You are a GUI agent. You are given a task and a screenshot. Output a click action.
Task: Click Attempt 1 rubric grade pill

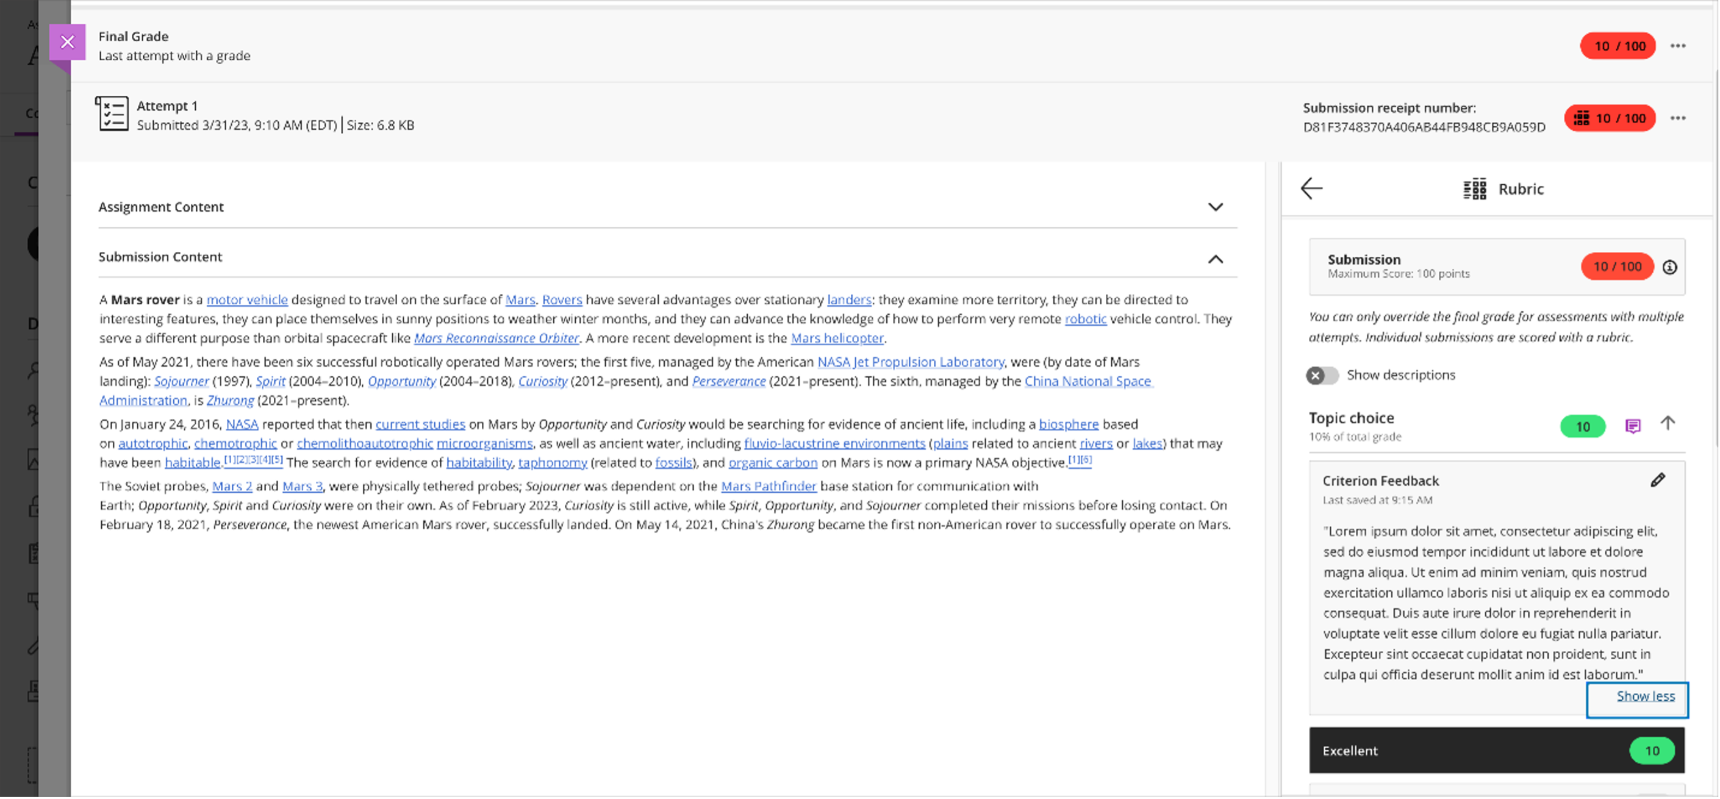coord(1609,118)
